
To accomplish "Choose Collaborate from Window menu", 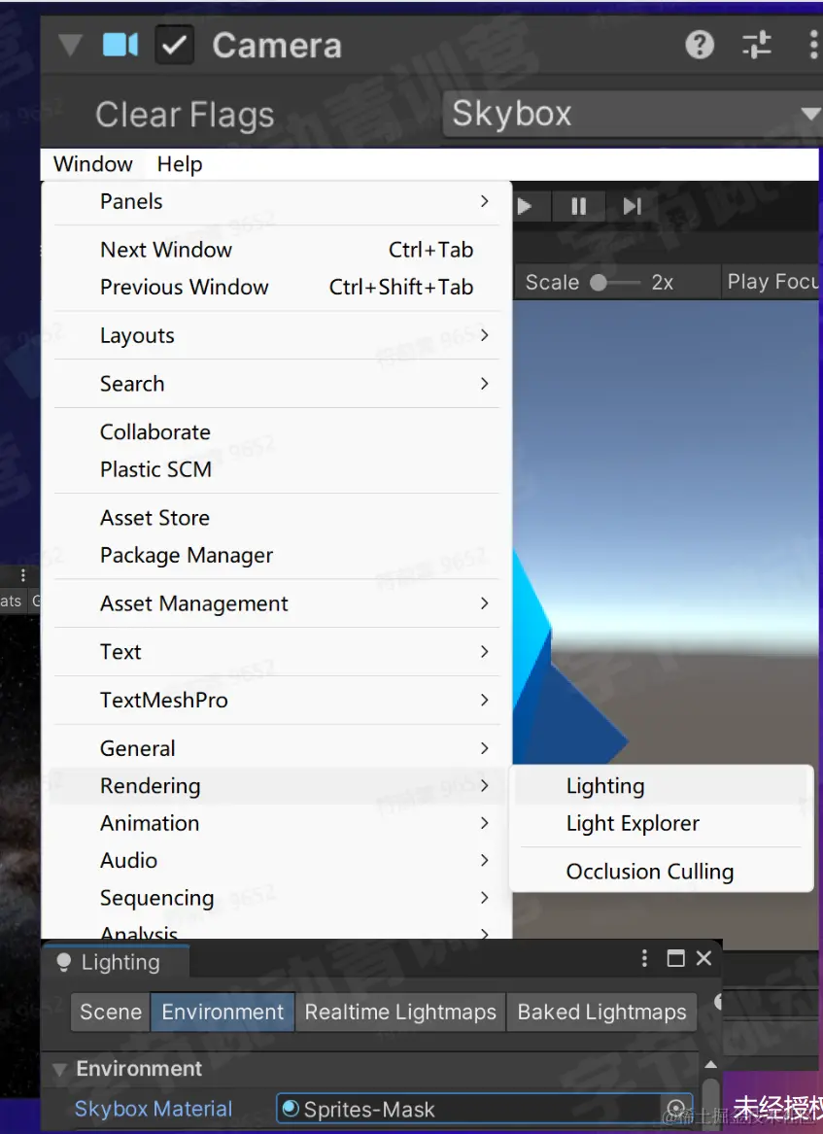I will 277,432.
